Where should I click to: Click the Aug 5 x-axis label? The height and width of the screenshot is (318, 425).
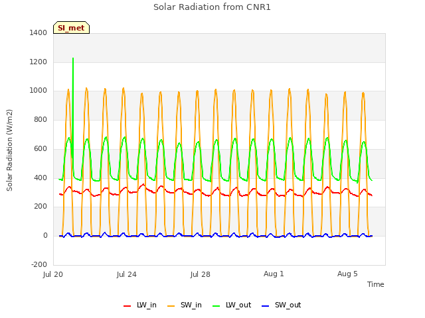point(347,274)
